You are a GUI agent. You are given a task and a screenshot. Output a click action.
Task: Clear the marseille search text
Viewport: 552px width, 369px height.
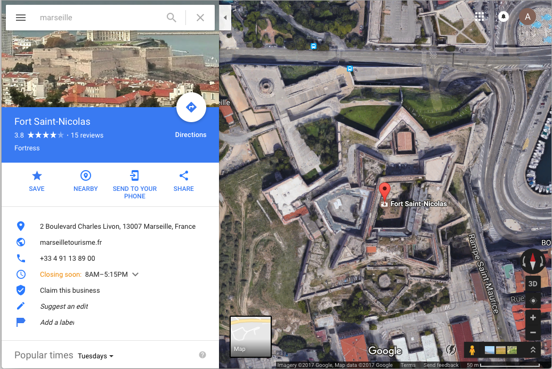pos(200,18)
